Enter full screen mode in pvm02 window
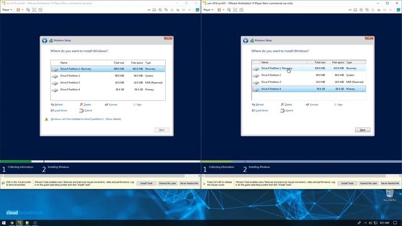The height and width of the screenshot is (226, 402). pos(34,10)
